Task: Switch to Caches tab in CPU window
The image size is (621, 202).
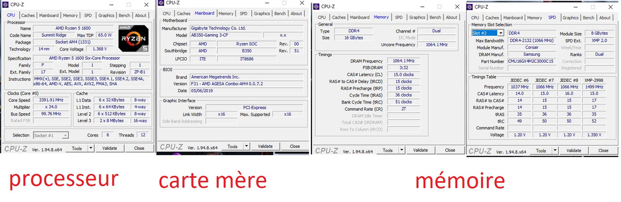Action: pos(28,16)
